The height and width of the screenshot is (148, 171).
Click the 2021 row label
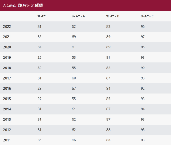[x=7, y=37]
